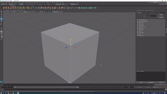Click the Select button in Attribute Editor
This screenshot has height=94, width=167.
(141, 83)
